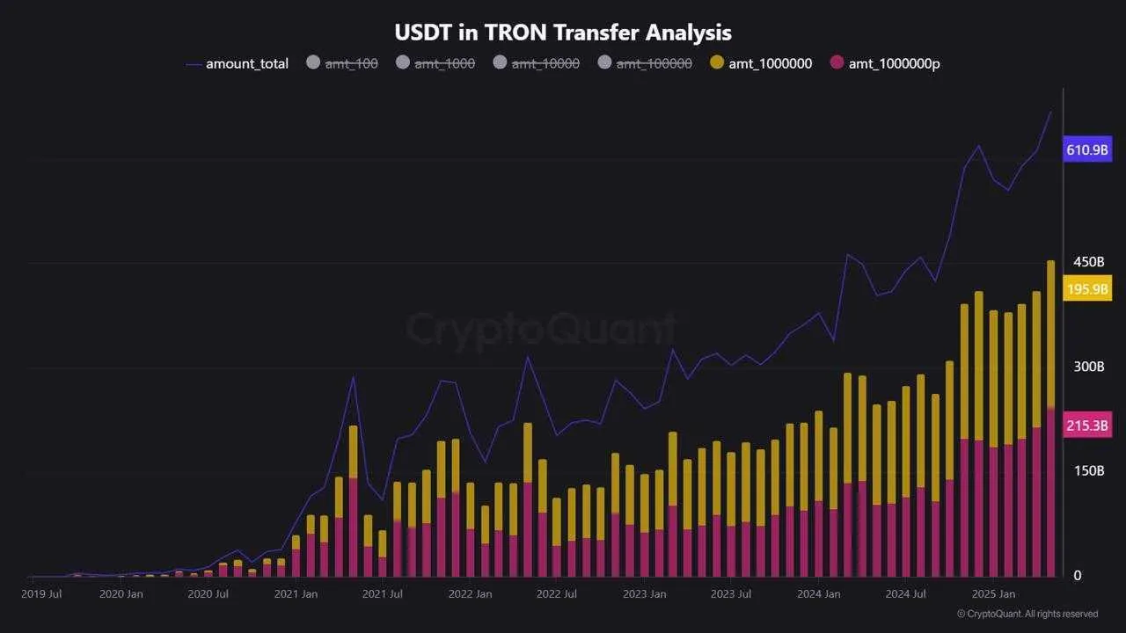Image resolution: width=1126 pixels, height=633 pixels.
Task: Click the 610.9B purple value label
Action: point(1087,149)
